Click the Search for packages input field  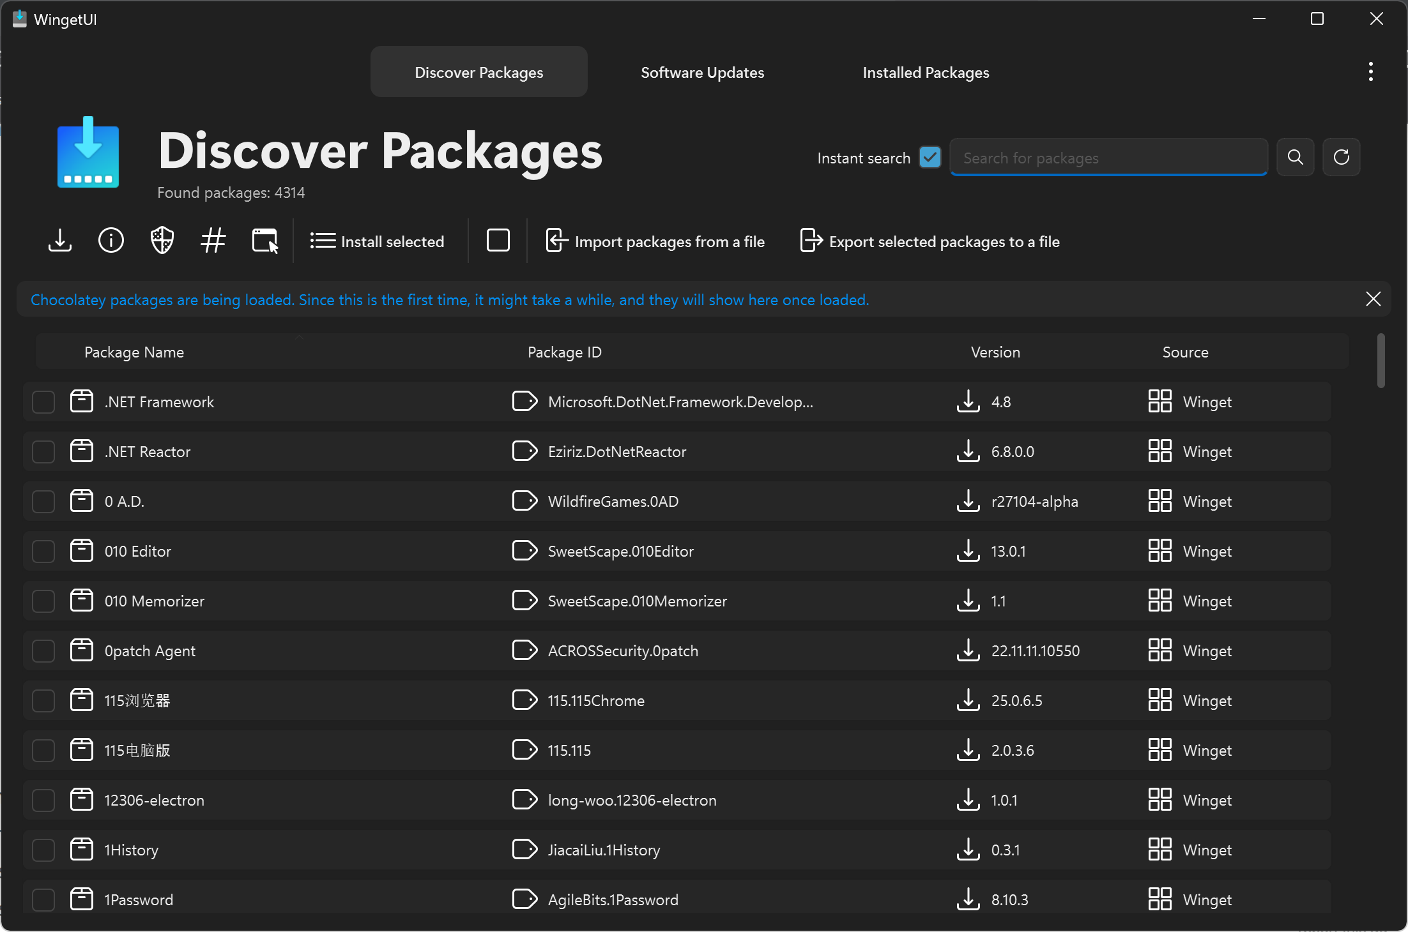pyautogui.click(x=1109, y=157)
